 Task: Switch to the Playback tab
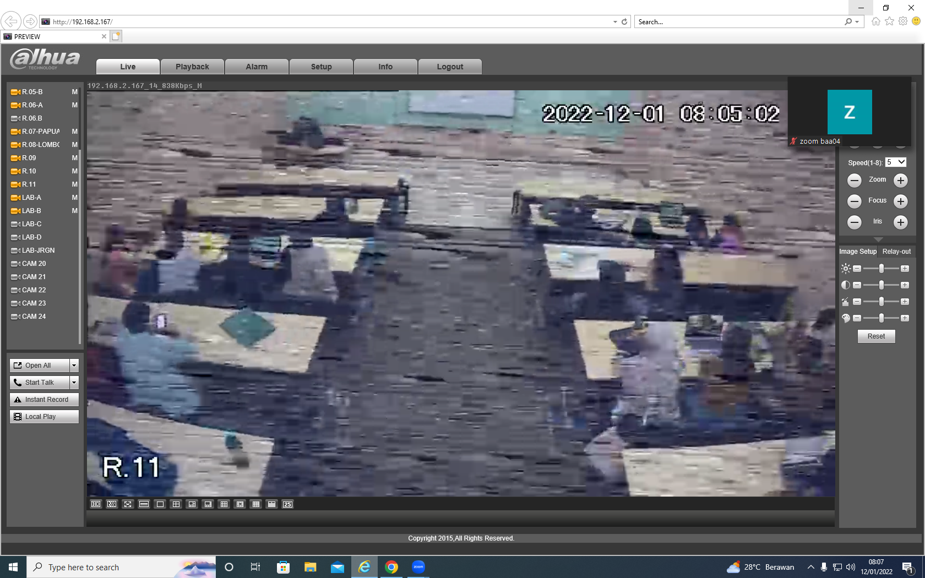(x=192, y=67)
